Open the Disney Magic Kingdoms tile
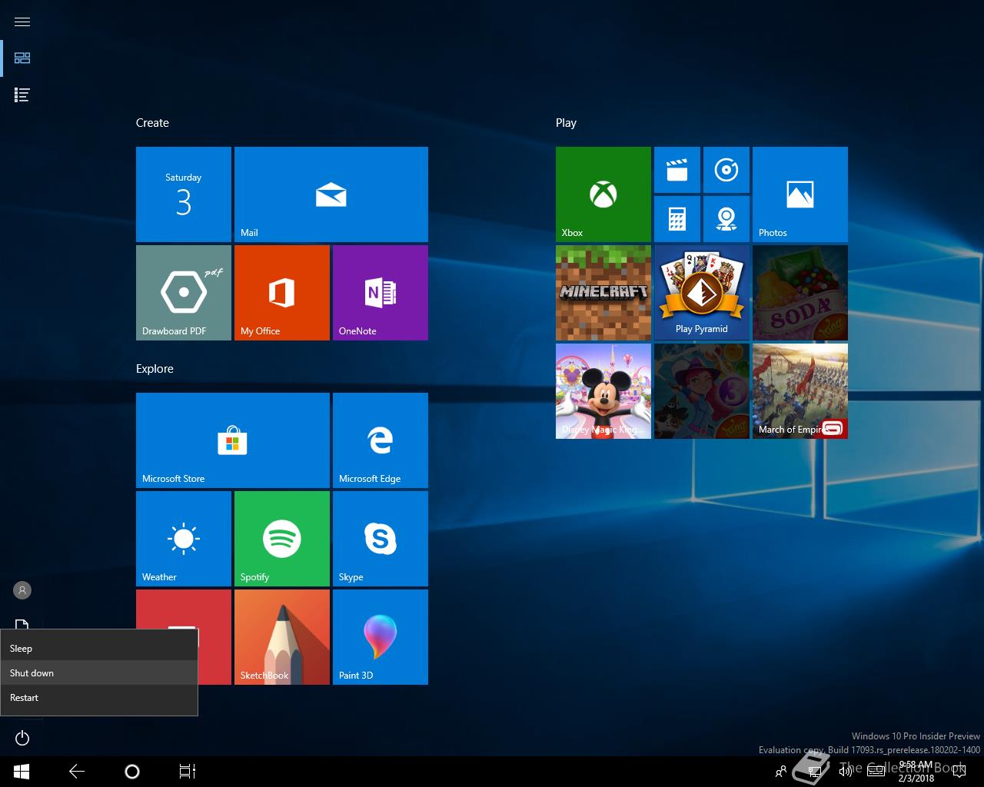This screenshot has height=787, width=984. 603,391
